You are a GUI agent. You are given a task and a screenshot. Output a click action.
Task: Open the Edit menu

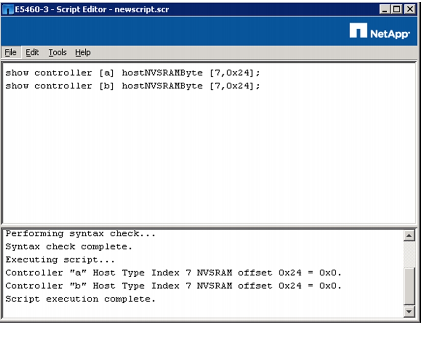32,52
